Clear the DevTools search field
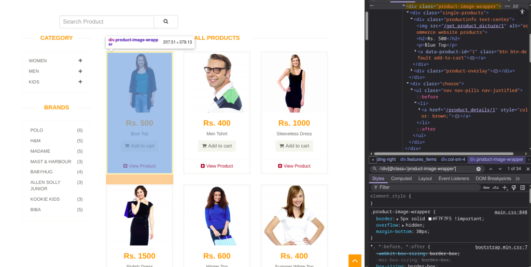Viewport: 531px width, 267px height. [x=479, y=169]
